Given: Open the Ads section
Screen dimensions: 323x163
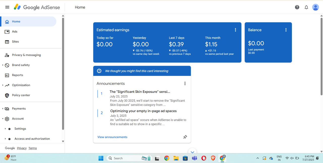Looking at the screenshot, I should tap(15, 31).
